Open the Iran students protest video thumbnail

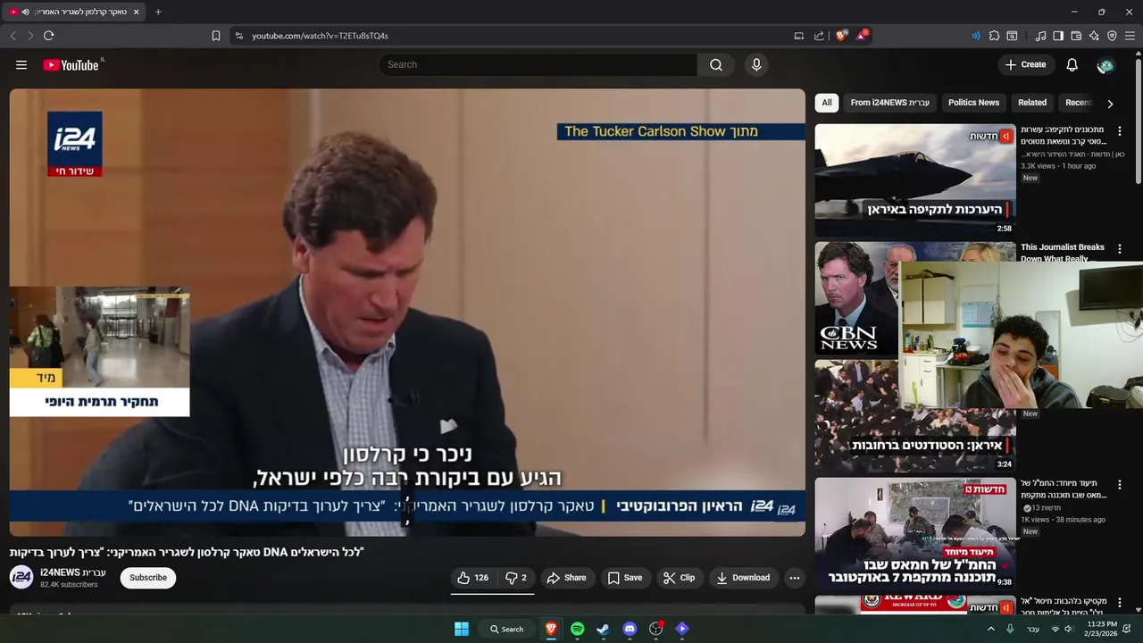[x=915, y=416]
